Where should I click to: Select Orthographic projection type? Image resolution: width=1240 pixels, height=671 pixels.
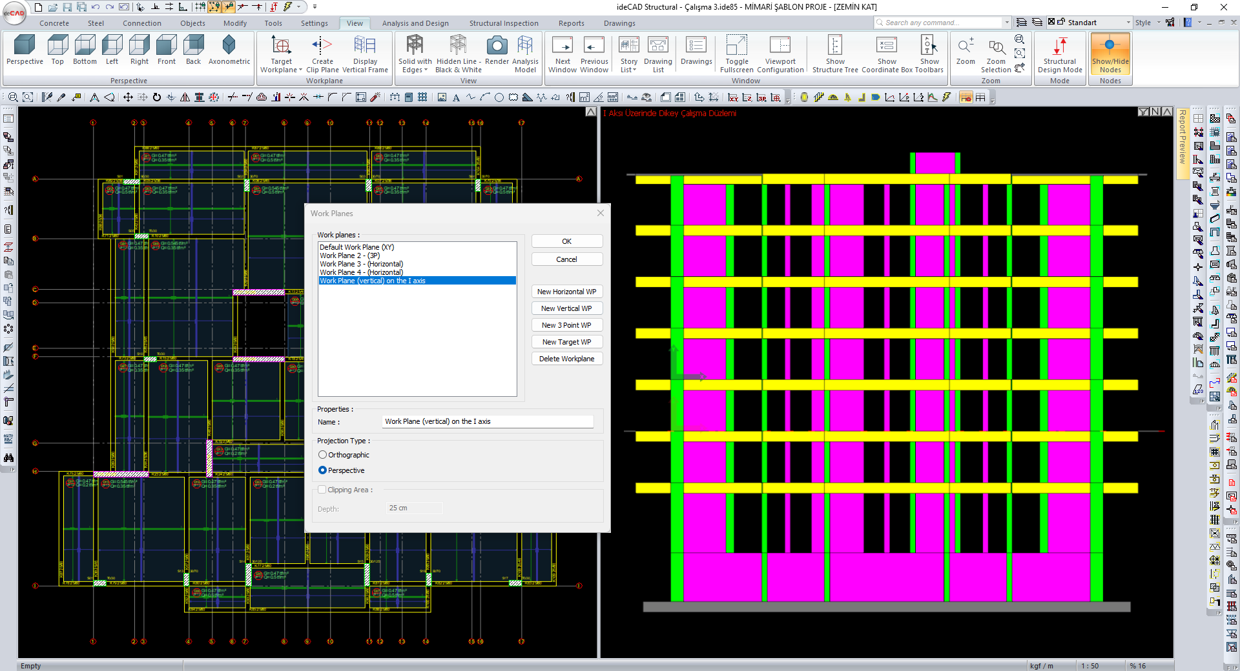point(323,455)
